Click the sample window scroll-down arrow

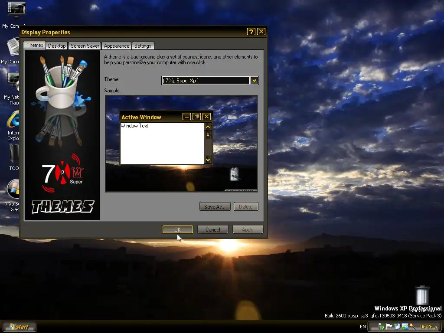(x=208, y=160)
